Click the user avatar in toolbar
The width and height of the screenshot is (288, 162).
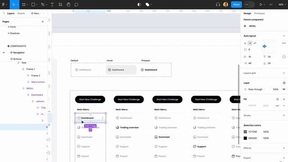[225, 4]
